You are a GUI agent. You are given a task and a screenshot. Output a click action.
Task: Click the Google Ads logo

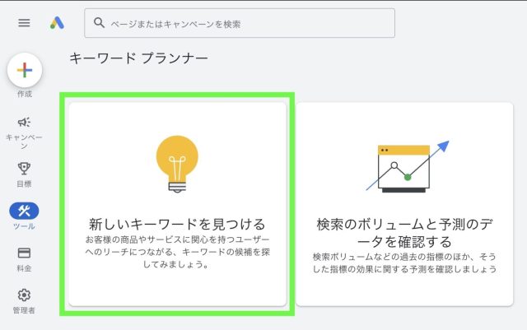57,23
